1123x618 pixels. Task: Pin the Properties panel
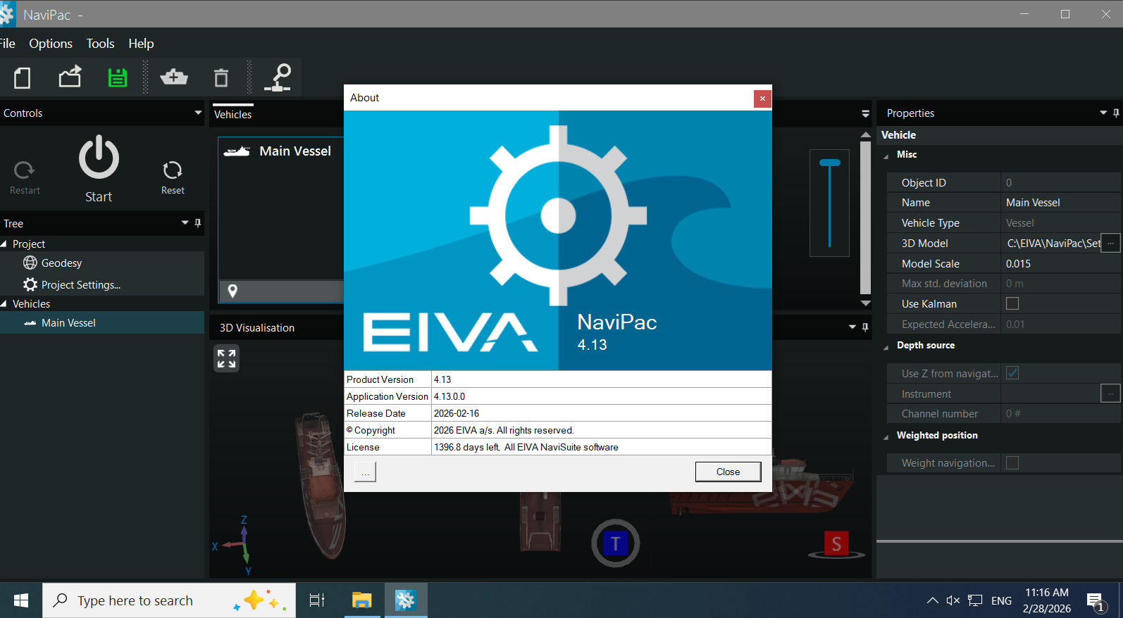click(x=1116, y=113)
